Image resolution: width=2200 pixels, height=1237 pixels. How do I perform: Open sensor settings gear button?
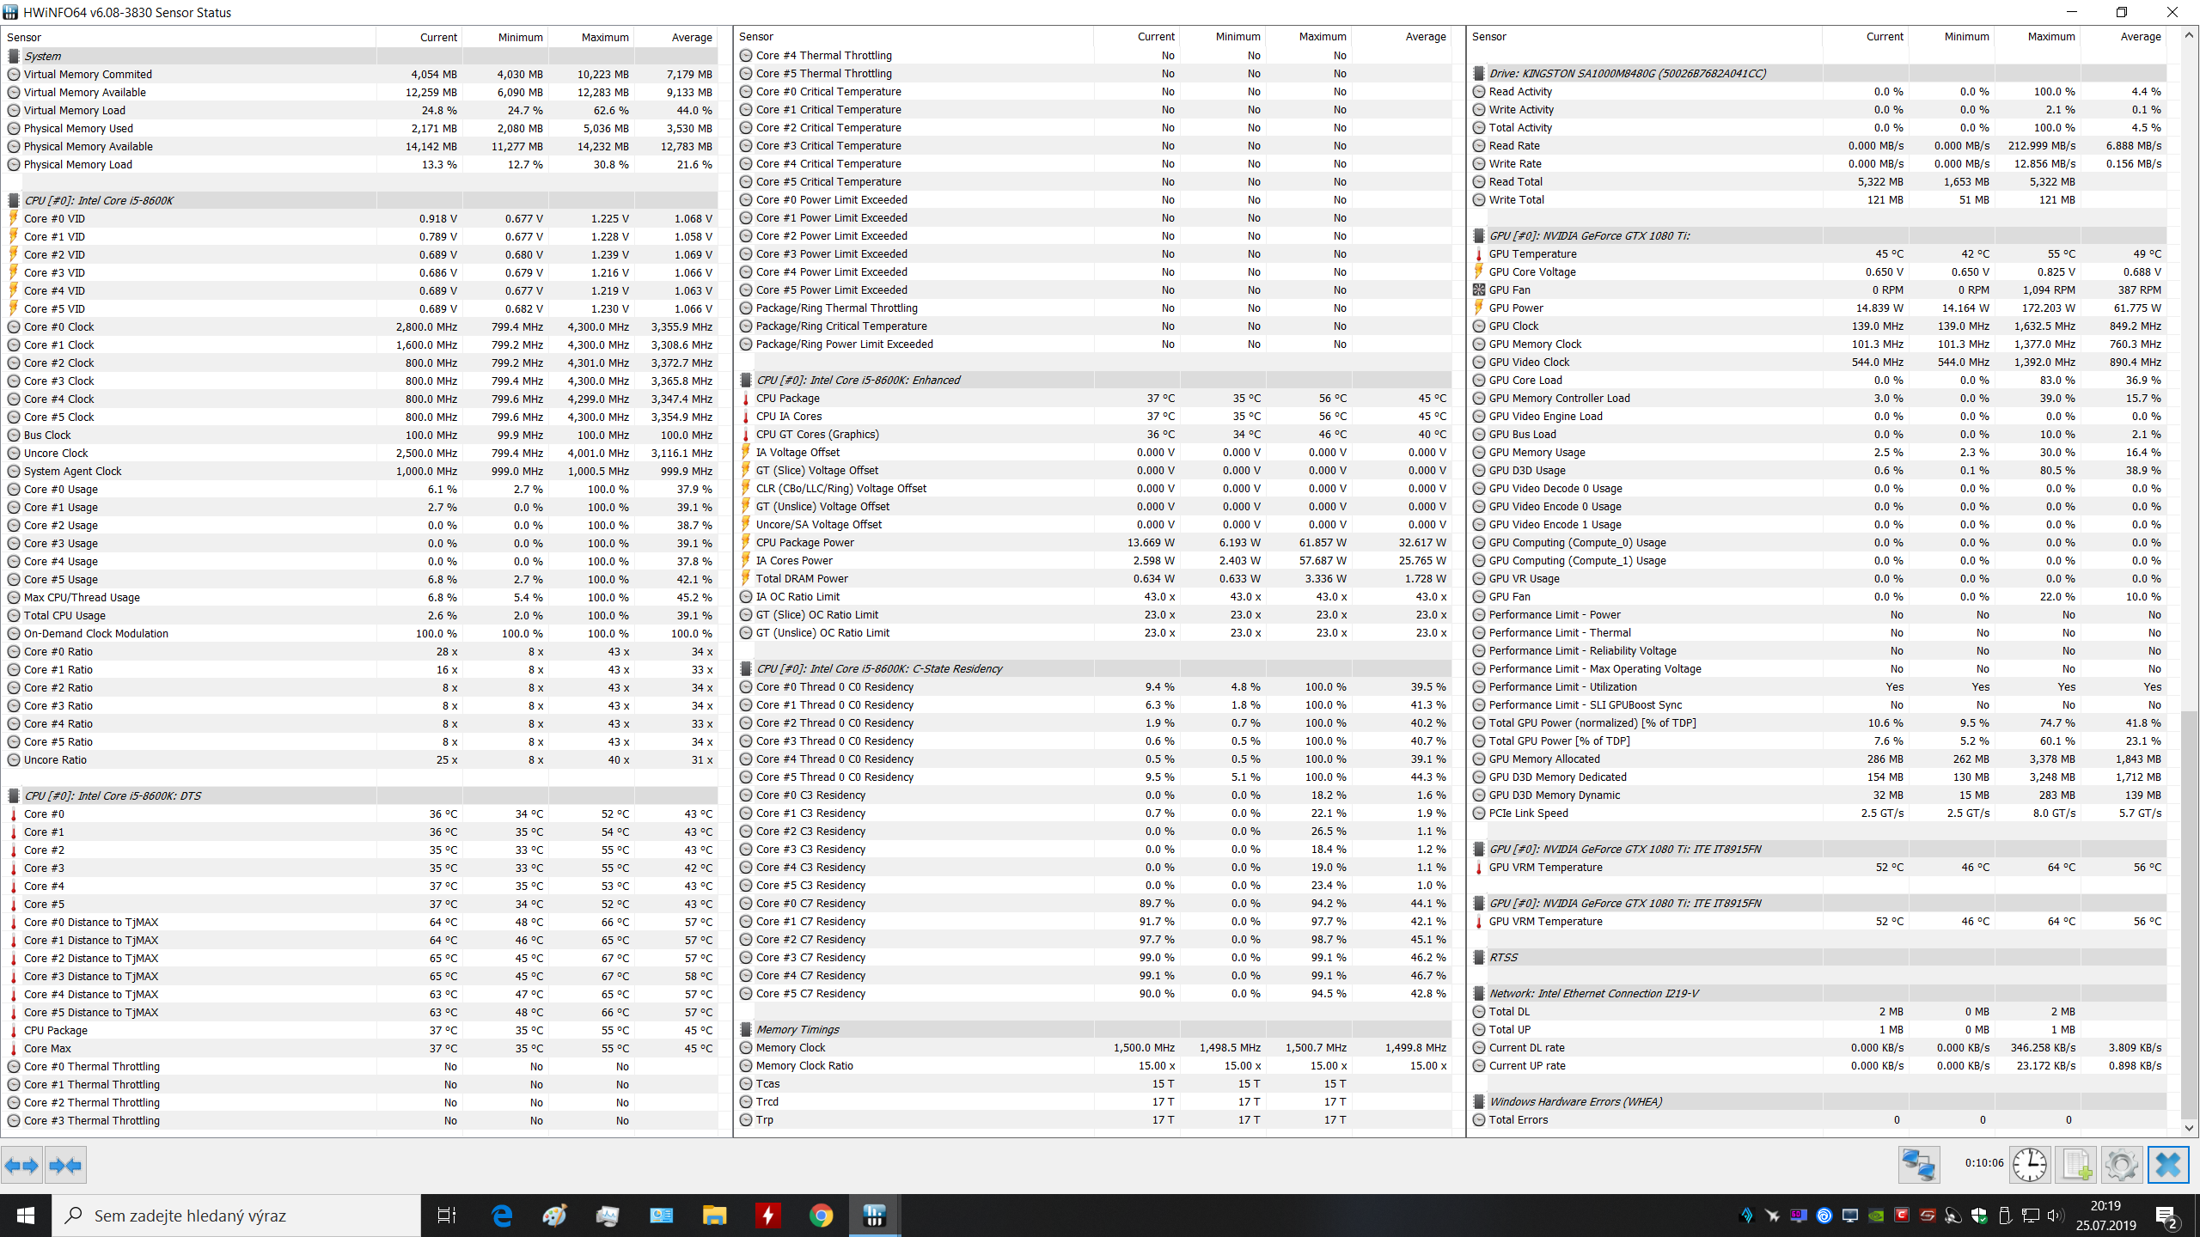[2121, 1166]
